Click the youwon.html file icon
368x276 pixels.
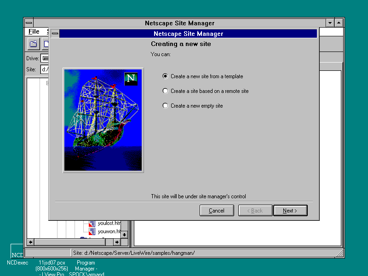pyautogui.click(x=92, y=231)
